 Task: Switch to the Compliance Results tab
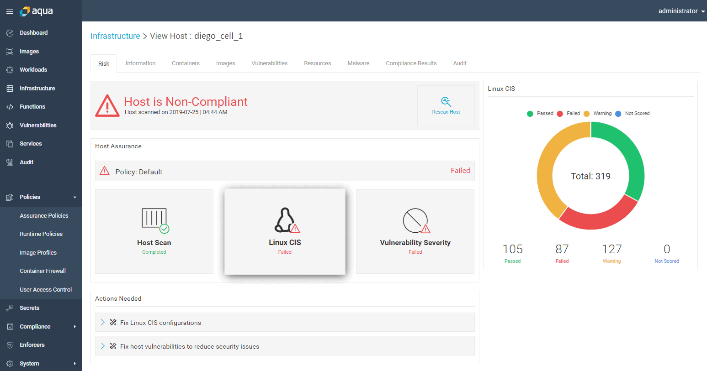click(411, 63)
